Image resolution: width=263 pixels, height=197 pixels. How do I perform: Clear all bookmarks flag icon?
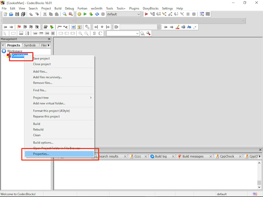37,27
